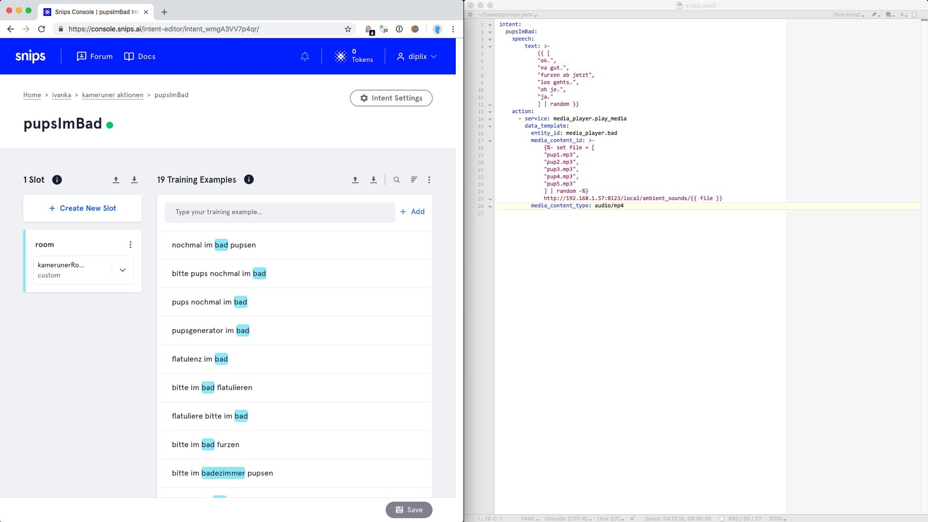Open the Docs menu item
Image resolution: width=928 pixels, height=522 pixels.
(140, 57)
